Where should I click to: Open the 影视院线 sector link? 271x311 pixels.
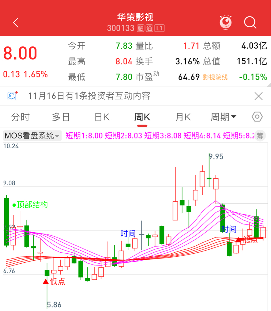pos(215,77)
